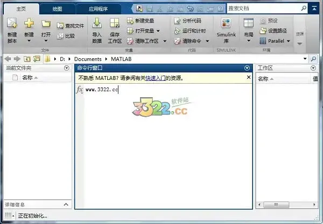The height and width of the screenshot is (224, 323).
Task: Click D: in the path bar
Action: pyautogui.click(x=62, y=59)
